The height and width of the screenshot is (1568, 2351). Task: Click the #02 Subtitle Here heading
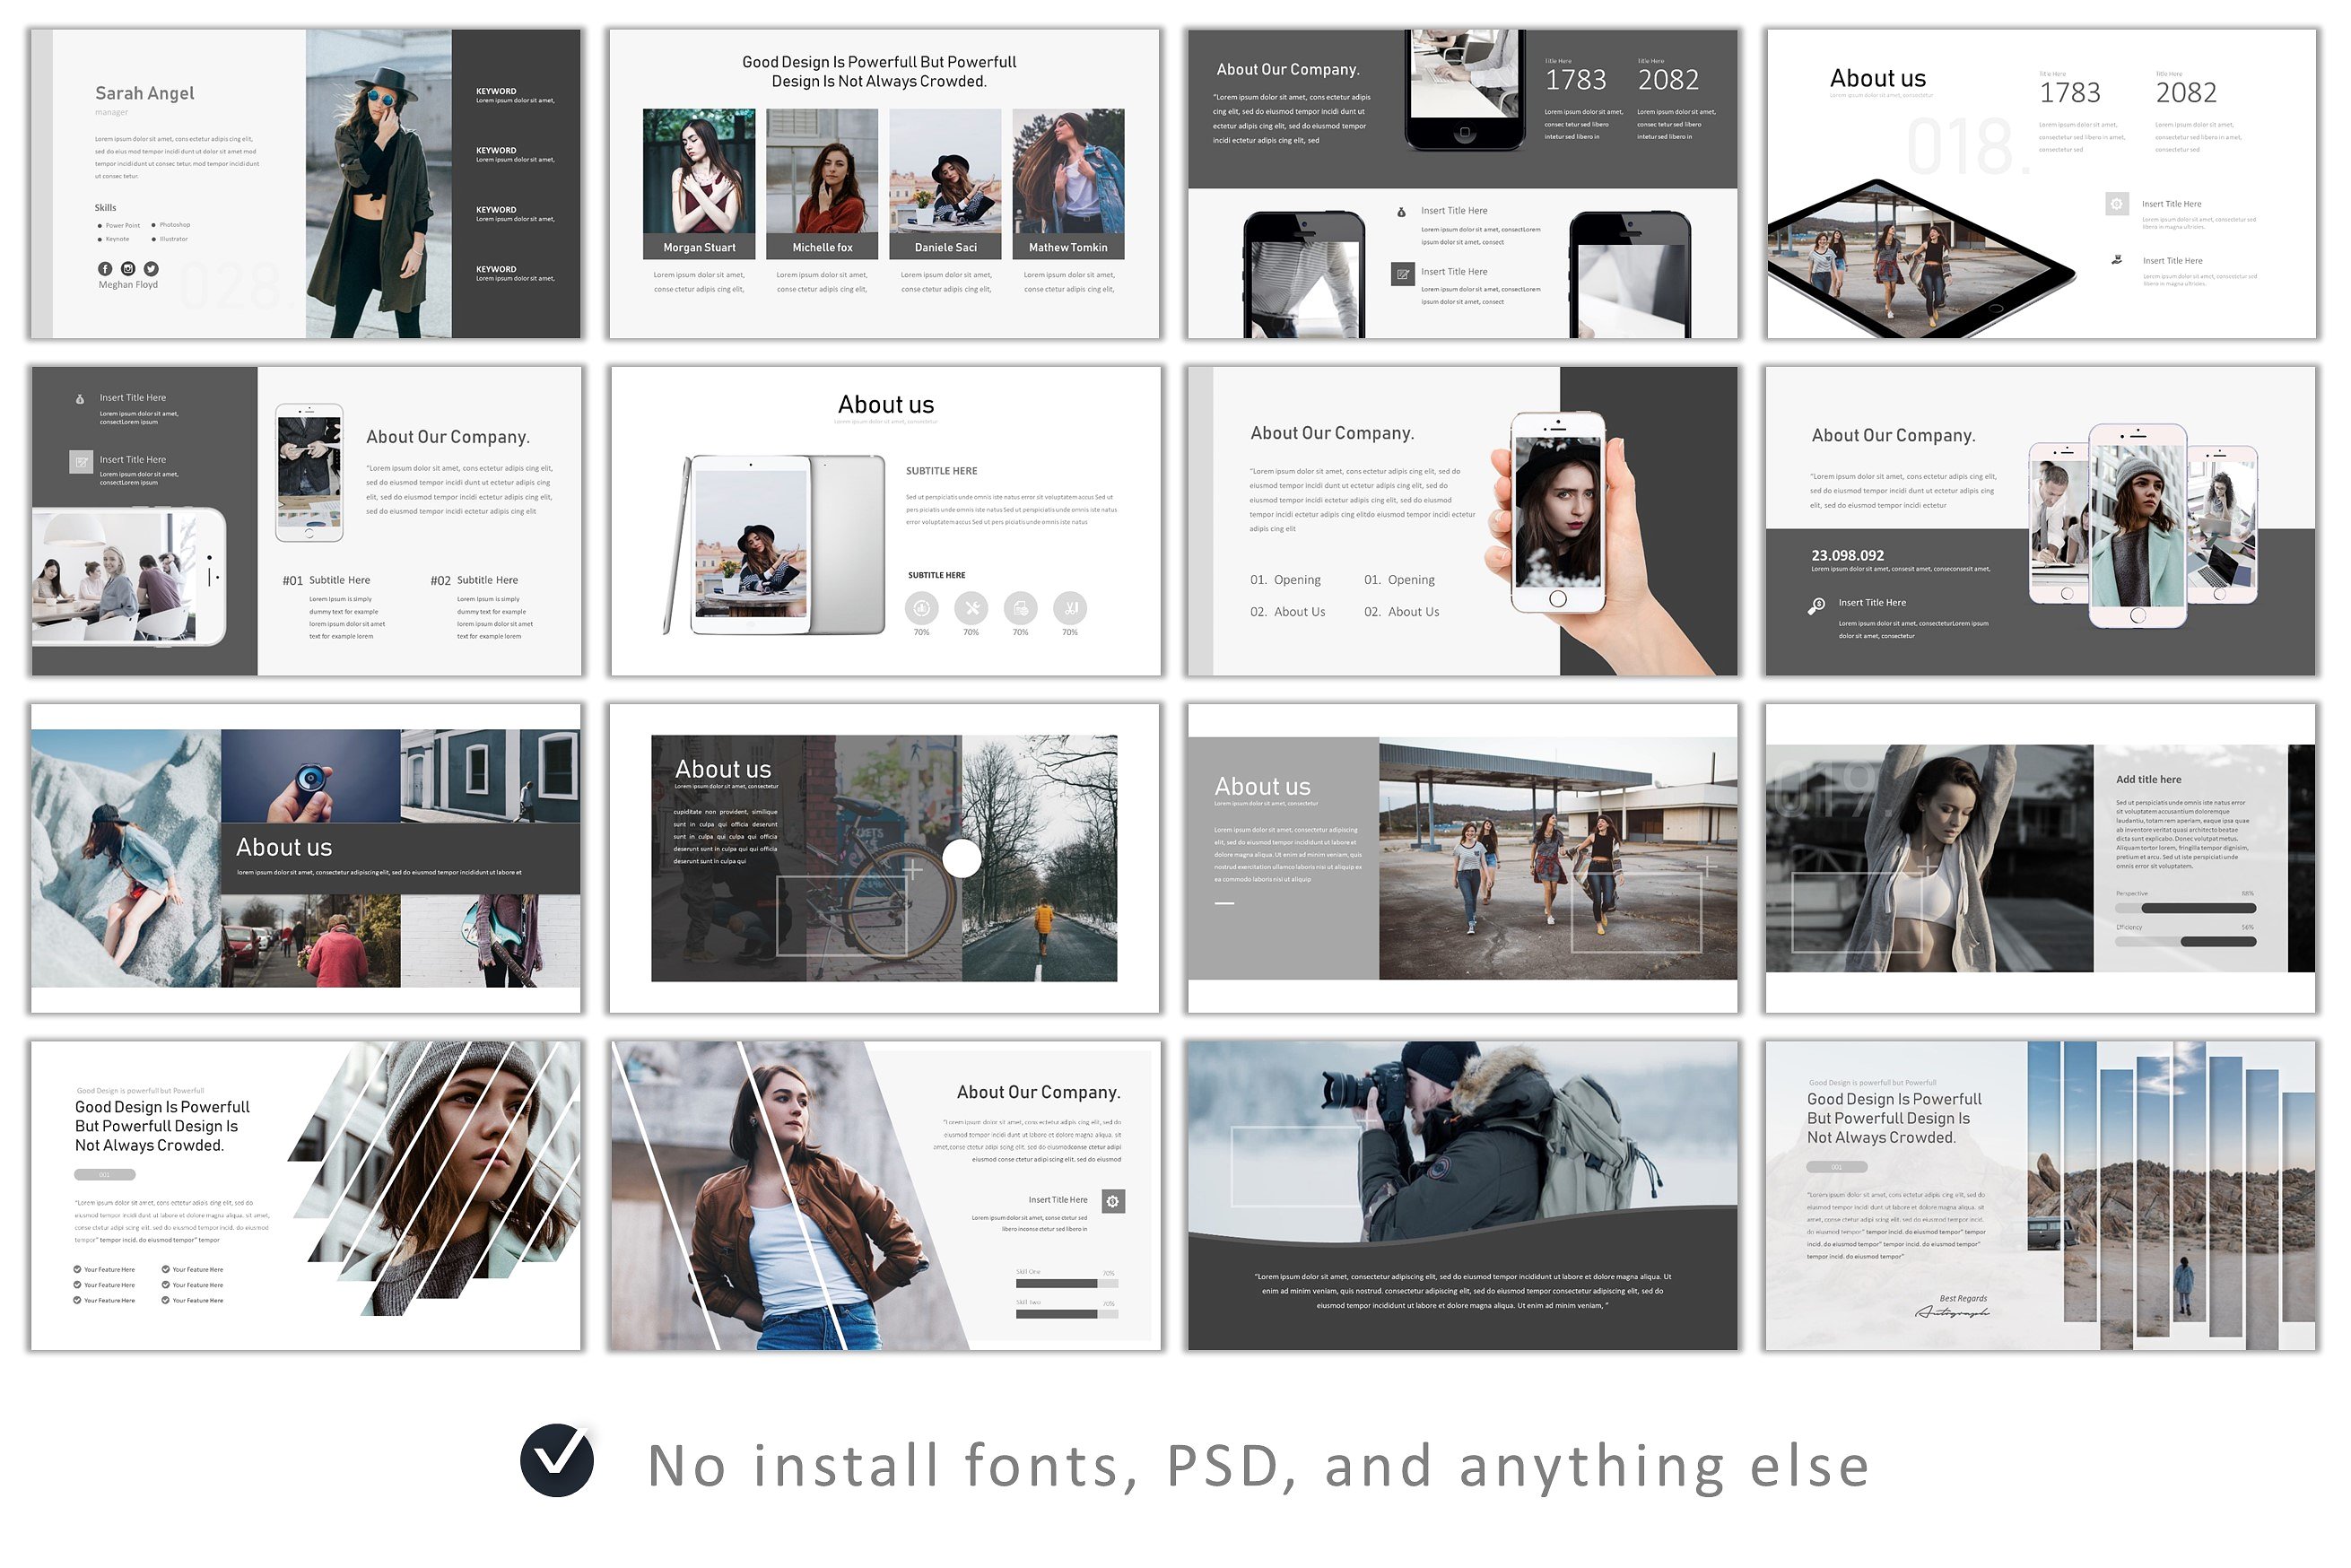click(x=474, y=580)
